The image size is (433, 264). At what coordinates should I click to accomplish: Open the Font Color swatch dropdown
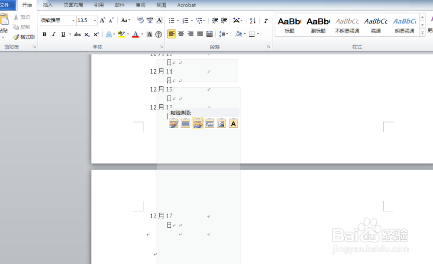click(142, 34)
